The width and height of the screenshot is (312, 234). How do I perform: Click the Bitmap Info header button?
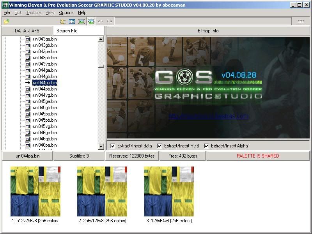208,31
